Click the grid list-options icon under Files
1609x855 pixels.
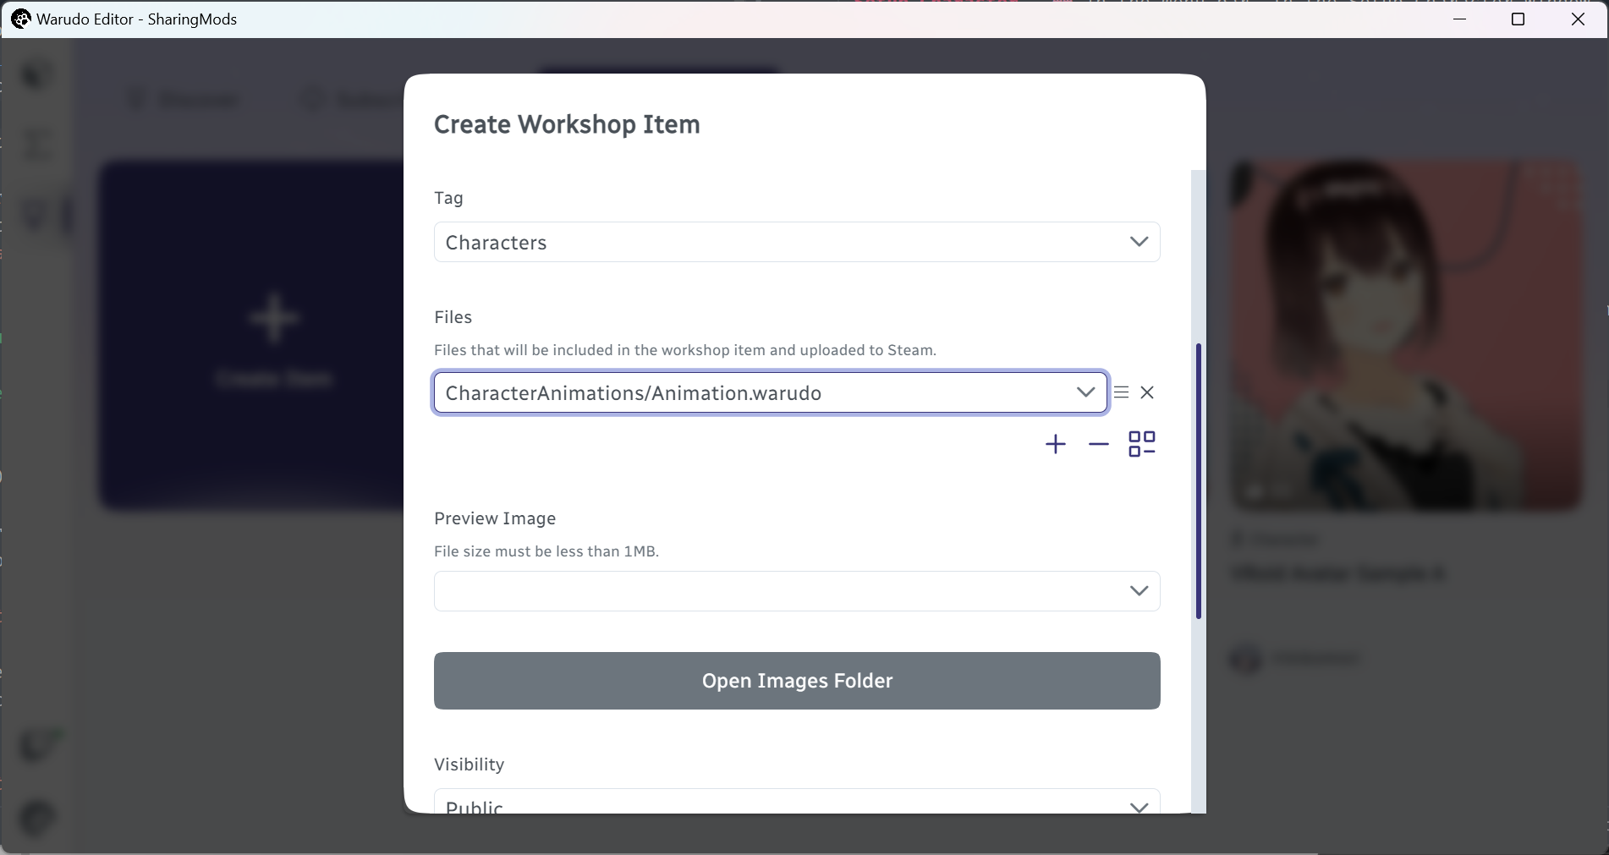[x=1142, y=444]
